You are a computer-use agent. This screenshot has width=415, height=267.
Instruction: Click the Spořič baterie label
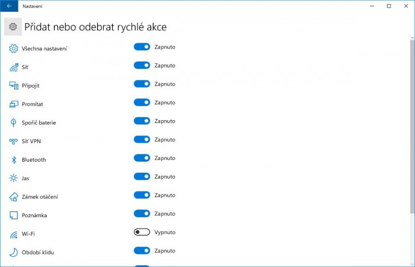pos(39,123)
